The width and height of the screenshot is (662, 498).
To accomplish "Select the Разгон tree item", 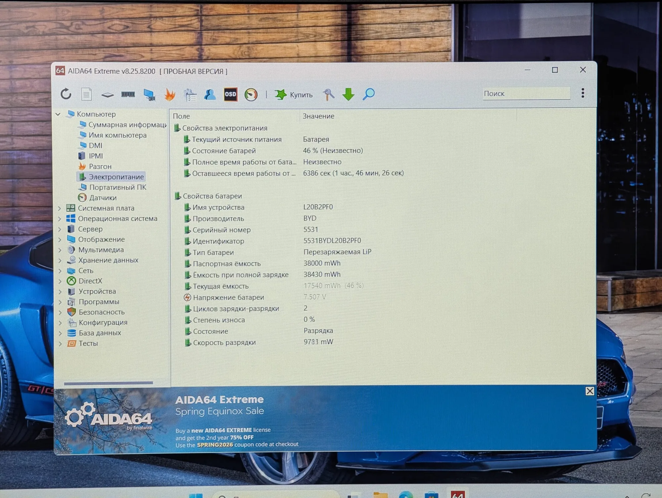I will pyautogui.click(x=95, y=166).
